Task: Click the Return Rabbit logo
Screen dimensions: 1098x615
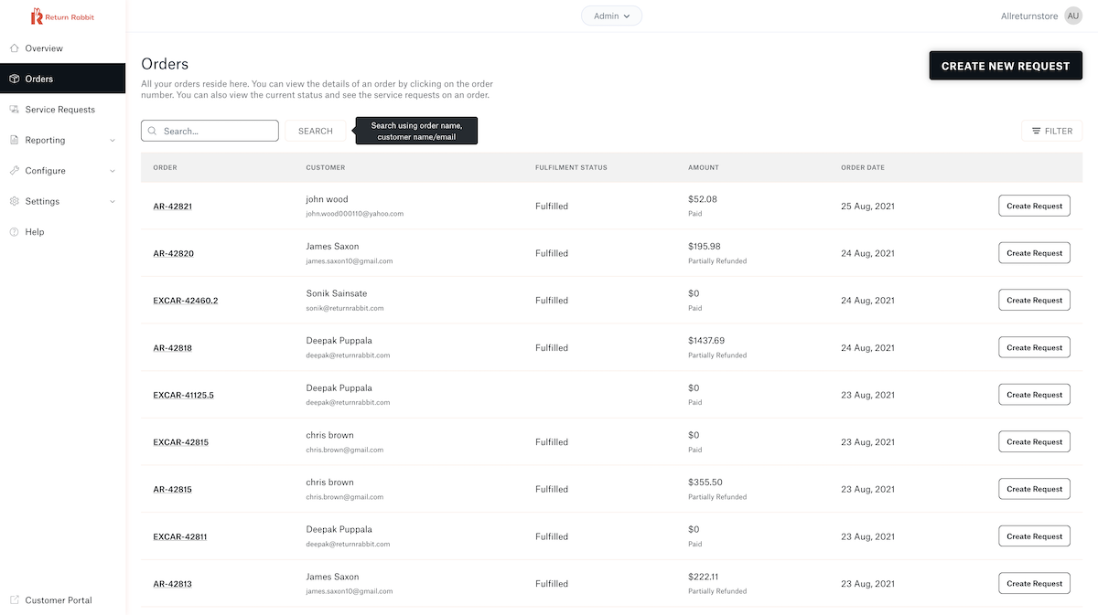Action: click(x=62, y=16)
